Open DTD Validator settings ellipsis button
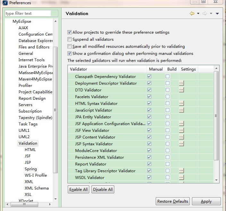Viewport: 226px width, 211px height. click(181, 90)
